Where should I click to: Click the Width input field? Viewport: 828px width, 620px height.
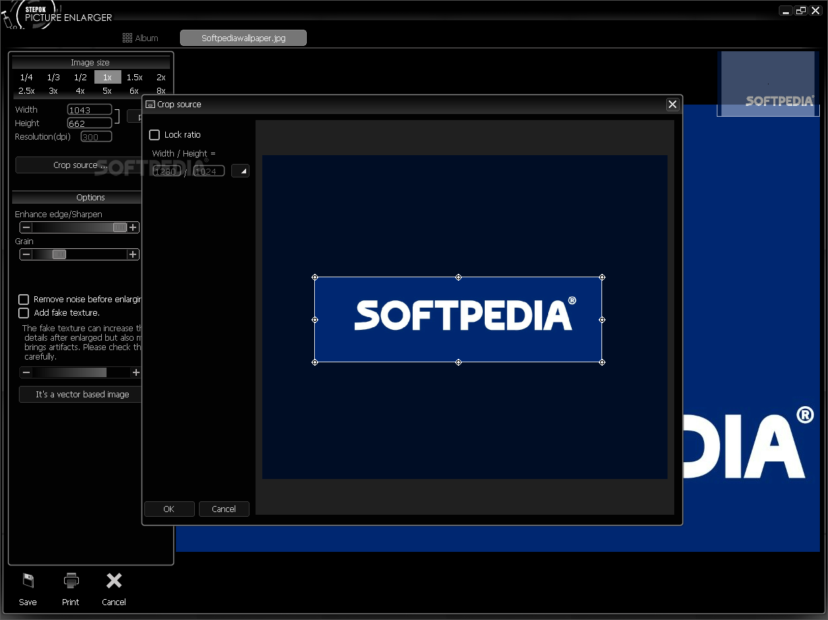pyautogui.click(x=90, y=109)
